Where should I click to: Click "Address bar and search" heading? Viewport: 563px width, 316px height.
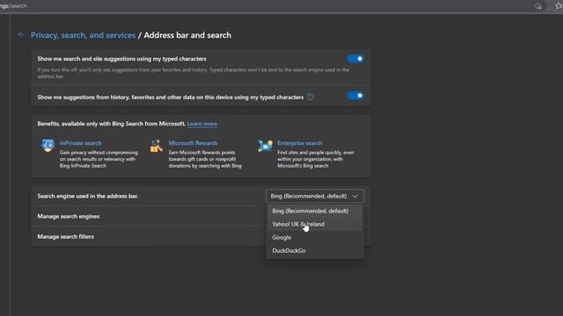coord(187,35)
